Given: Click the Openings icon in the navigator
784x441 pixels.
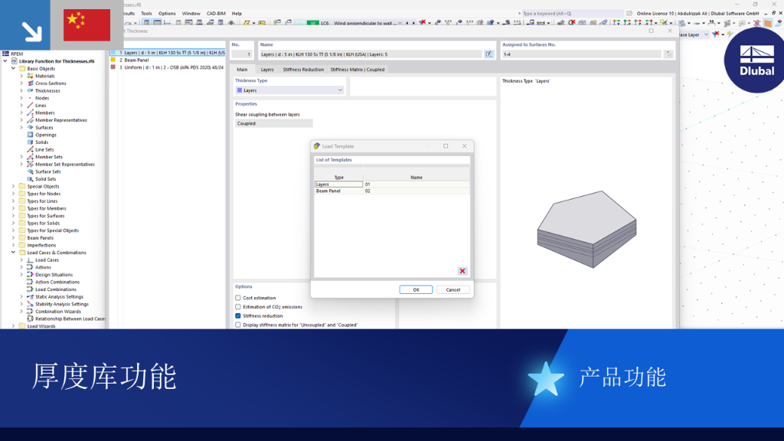Looking at the screenshot, I should pyautogui.click(x=30, y=135).
